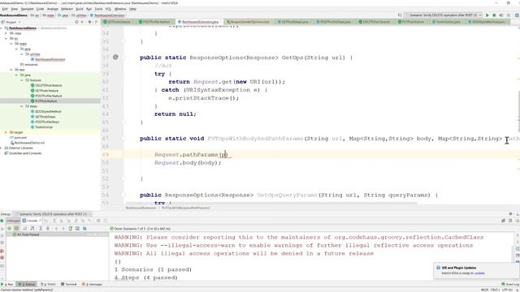Expand the target folder in project tree

pos(6,132)
